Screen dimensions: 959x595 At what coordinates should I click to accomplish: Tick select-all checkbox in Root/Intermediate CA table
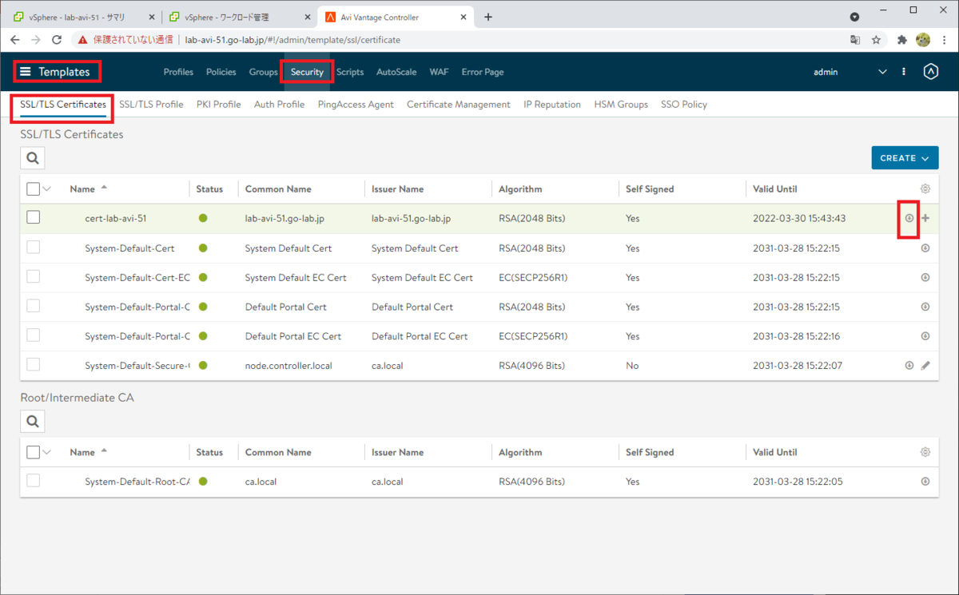tap(33, 452)
